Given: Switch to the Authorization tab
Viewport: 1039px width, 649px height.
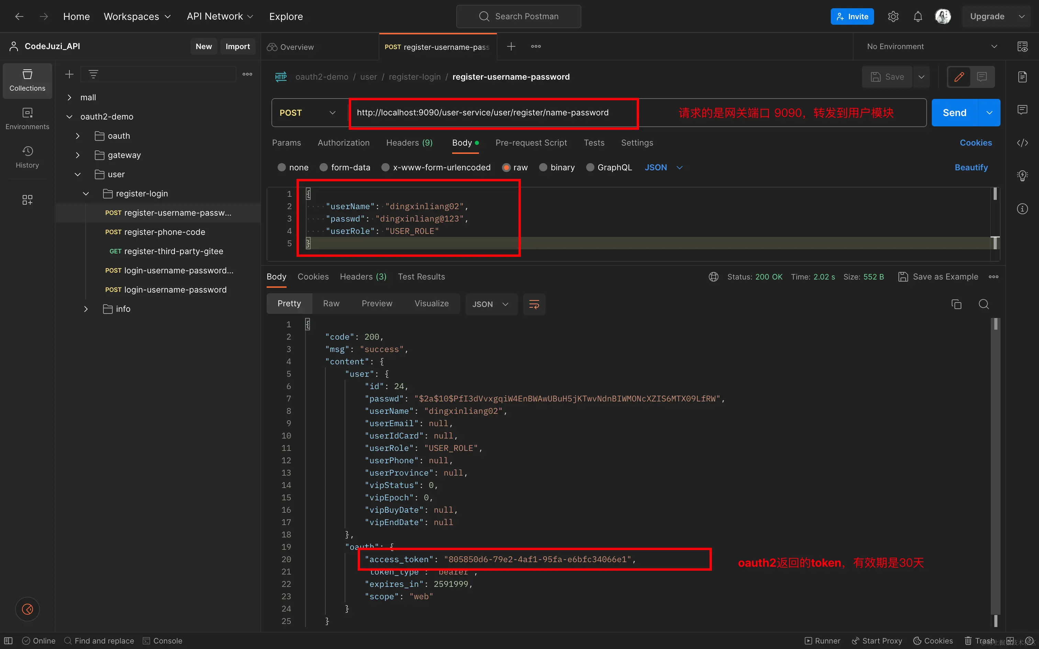Looking at the screenshot, I should [343, 143].
